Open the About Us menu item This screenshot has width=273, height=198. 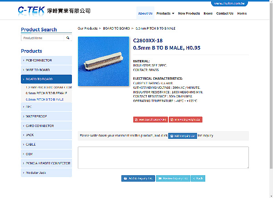pos(145,13)
